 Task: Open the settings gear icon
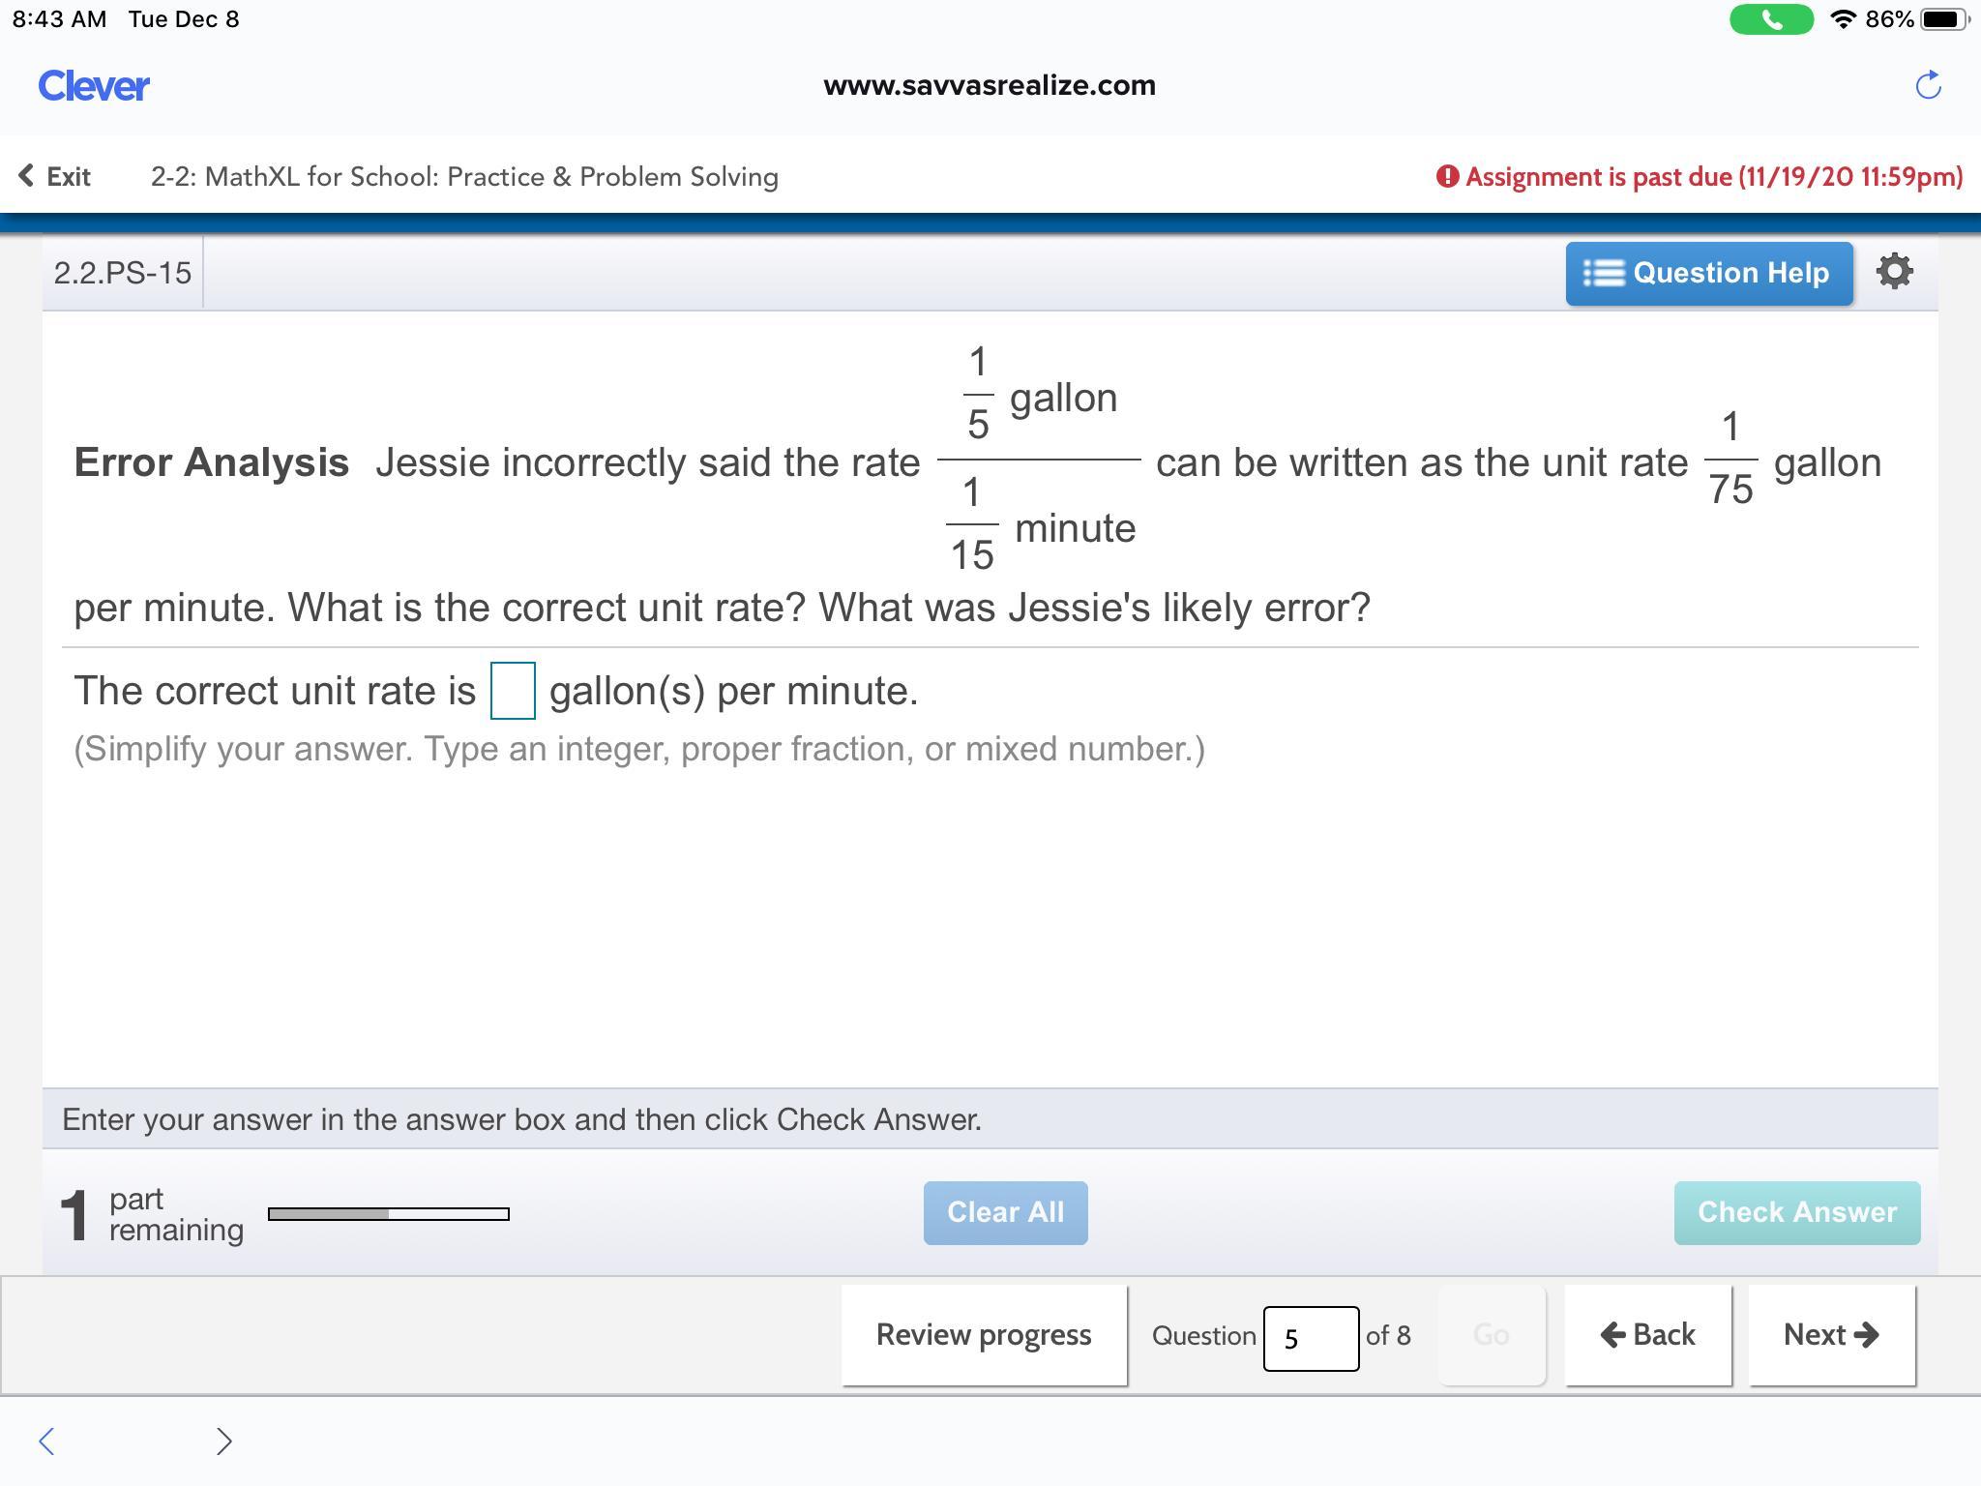coord(1894,272)
